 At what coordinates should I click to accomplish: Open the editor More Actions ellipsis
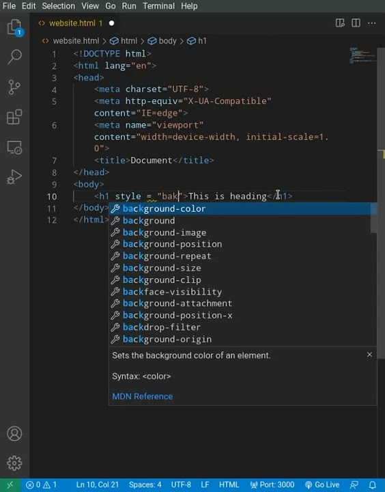pos(372,23)
